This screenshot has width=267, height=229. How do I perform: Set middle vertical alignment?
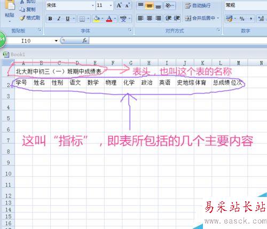[x=150, y=5]
